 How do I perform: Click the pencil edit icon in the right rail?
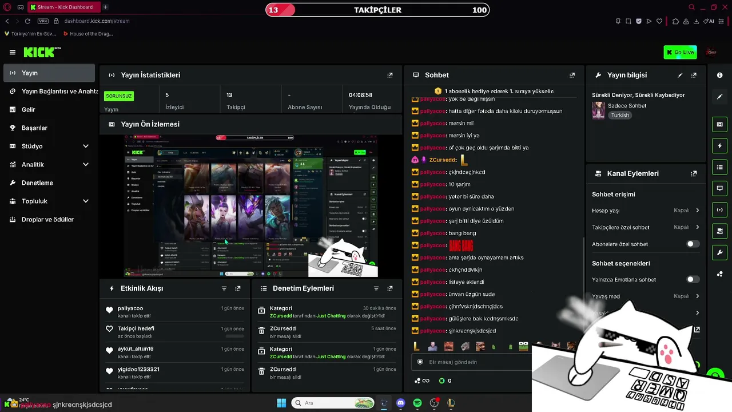pyautogui.click(x=720, y=97)
